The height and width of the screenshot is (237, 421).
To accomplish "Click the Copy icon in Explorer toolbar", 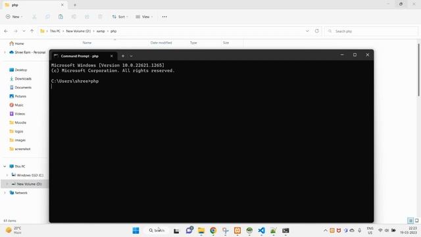I will [47, 16].
